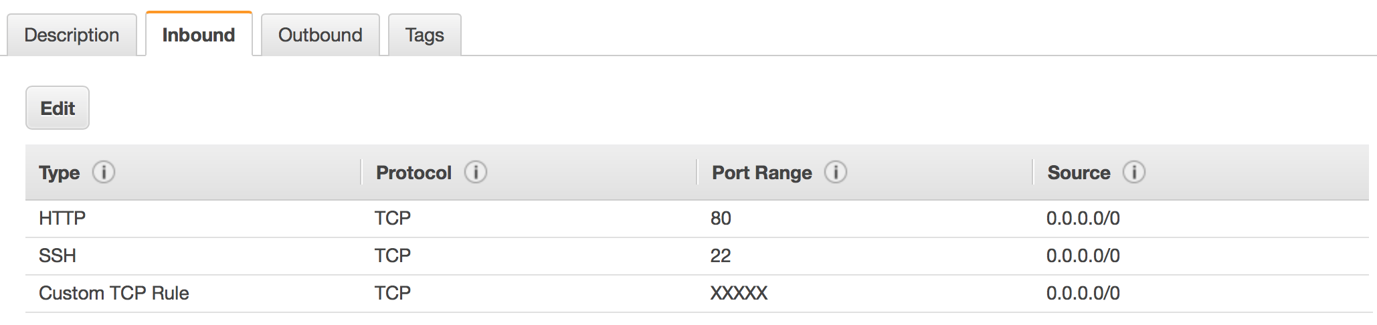This screenshot has width=1377, height=325.
Task: Open the Outbound tab
Action: pyautogui.click(x=320, y=35)
